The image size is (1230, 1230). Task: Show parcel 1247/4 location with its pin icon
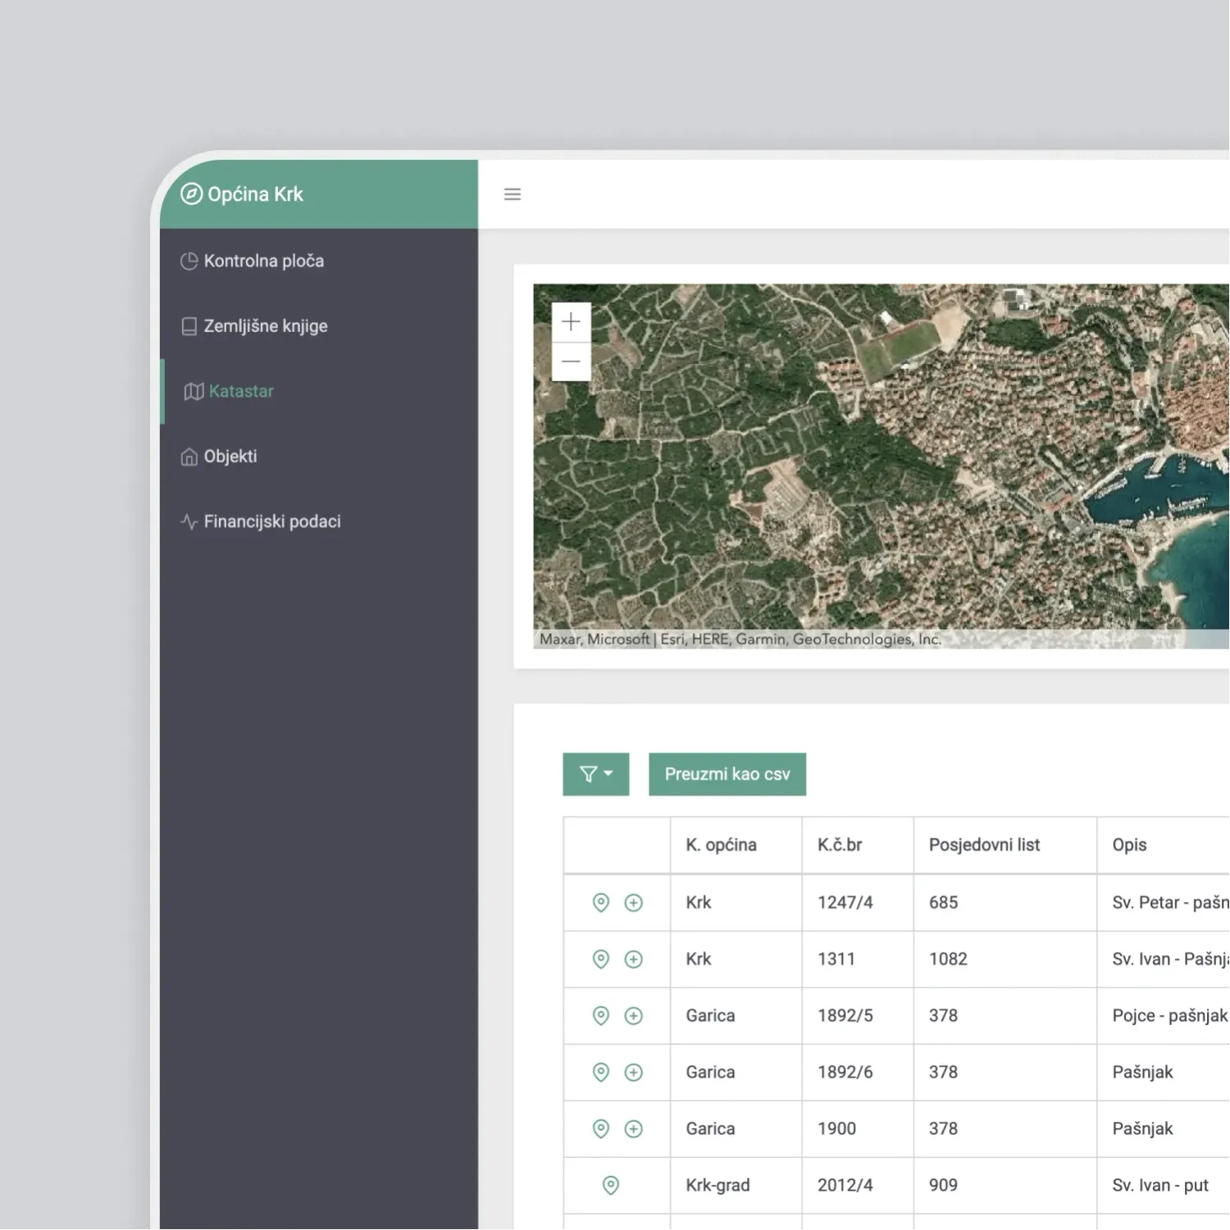coord(601,903)
